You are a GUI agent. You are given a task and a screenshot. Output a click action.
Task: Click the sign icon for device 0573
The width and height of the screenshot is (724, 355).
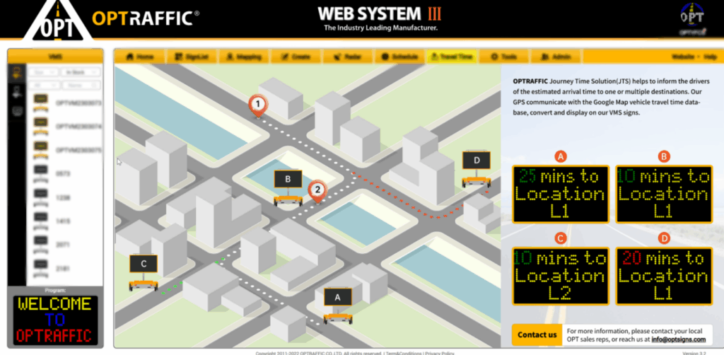coord(40,173)
